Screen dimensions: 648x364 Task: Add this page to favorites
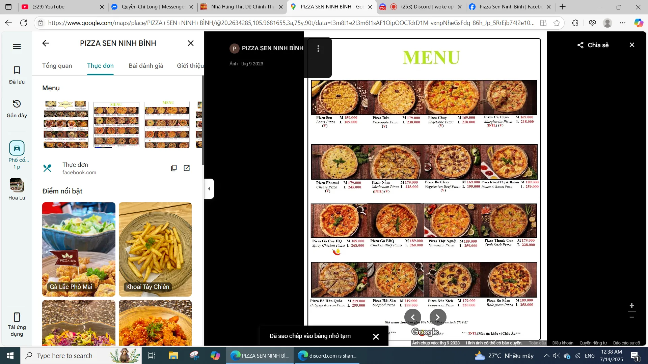pos(557,23)
